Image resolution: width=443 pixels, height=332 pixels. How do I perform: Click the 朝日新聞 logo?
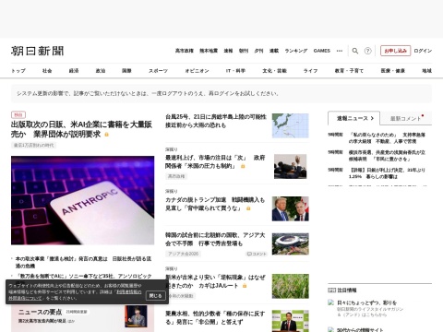pyautogui.click(x=38, y=51)
